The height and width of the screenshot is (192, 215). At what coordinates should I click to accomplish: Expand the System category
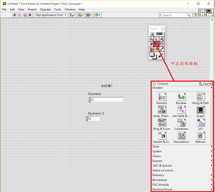click(x=182, y=151)
